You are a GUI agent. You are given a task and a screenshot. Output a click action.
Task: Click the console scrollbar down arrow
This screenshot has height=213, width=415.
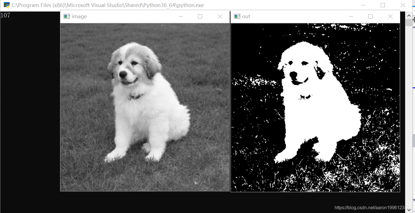coord(409,210)
